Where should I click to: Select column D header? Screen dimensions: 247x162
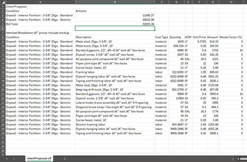click(176, 2)
